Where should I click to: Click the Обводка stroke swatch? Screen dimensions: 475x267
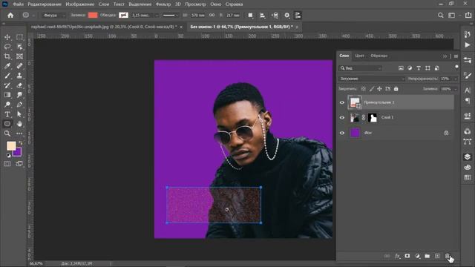point(123,15)
